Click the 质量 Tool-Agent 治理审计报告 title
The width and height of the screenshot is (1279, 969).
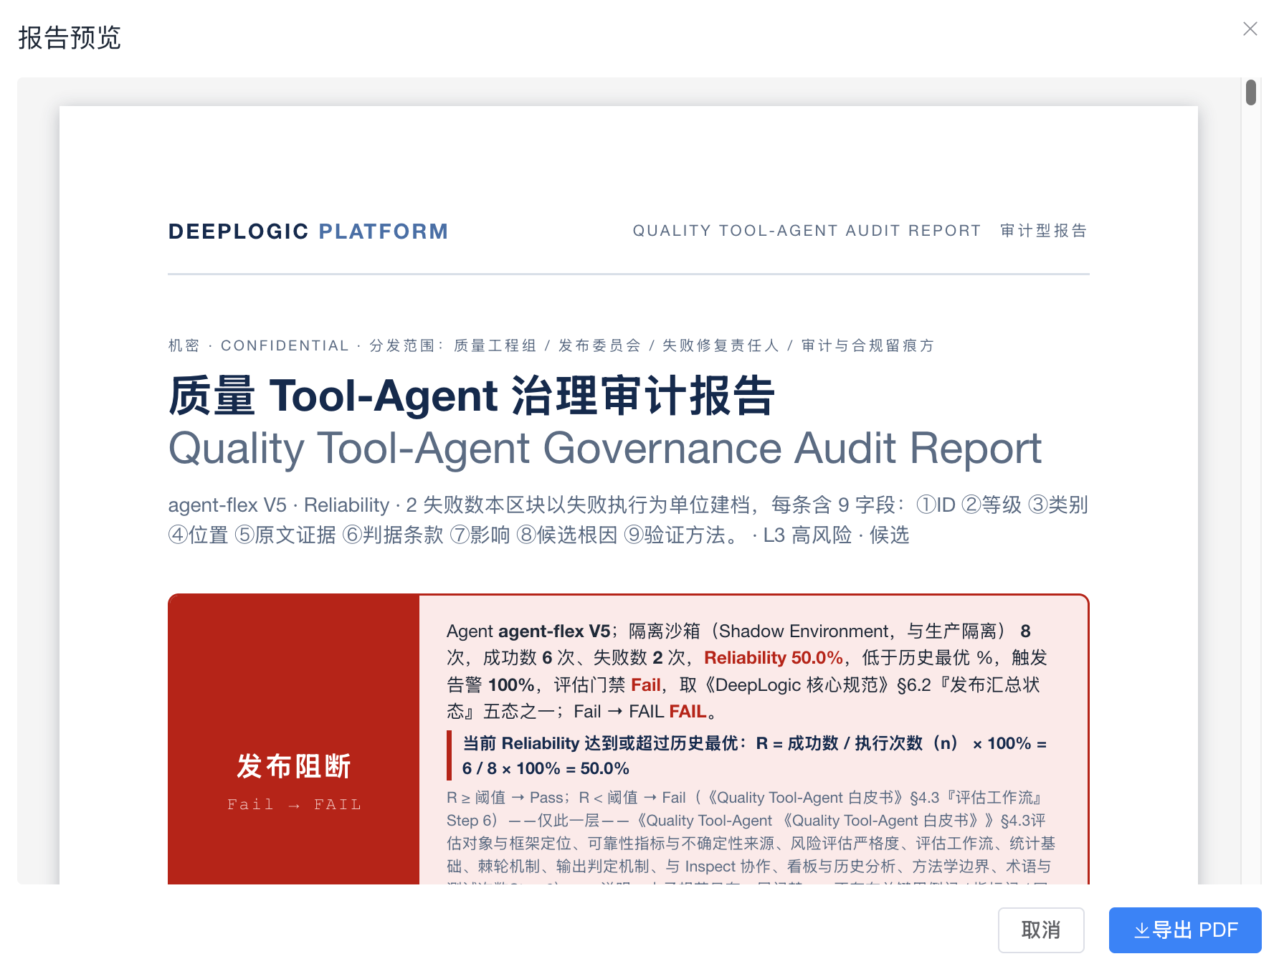[472, 396]
